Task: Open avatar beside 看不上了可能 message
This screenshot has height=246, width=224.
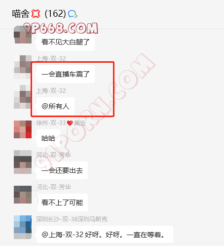Action: tap(23, 195)
